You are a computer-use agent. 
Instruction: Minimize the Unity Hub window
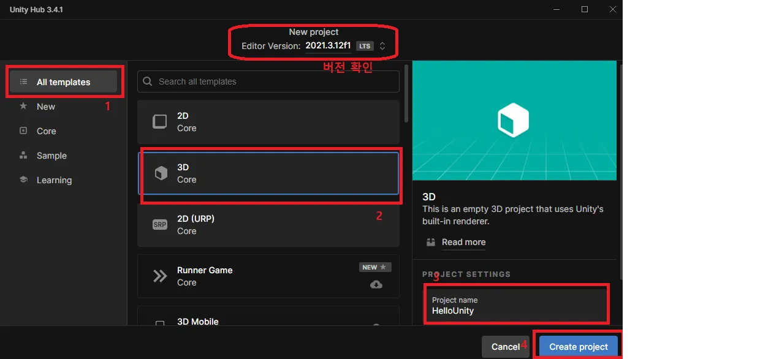click(556, 9)
